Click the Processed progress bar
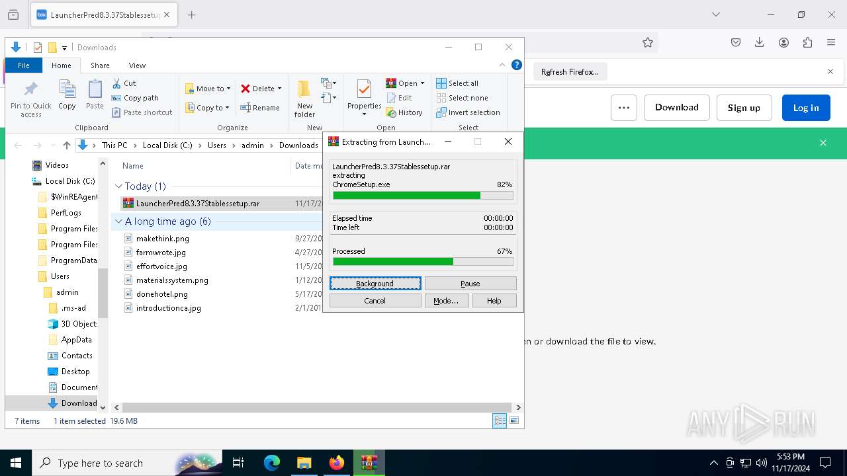 pyautogui.click(x=423, y=262)
